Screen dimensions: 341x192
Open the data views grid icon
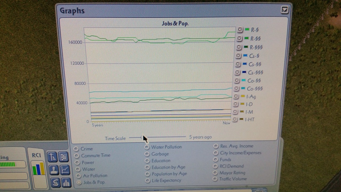click(x=63, y=157)
